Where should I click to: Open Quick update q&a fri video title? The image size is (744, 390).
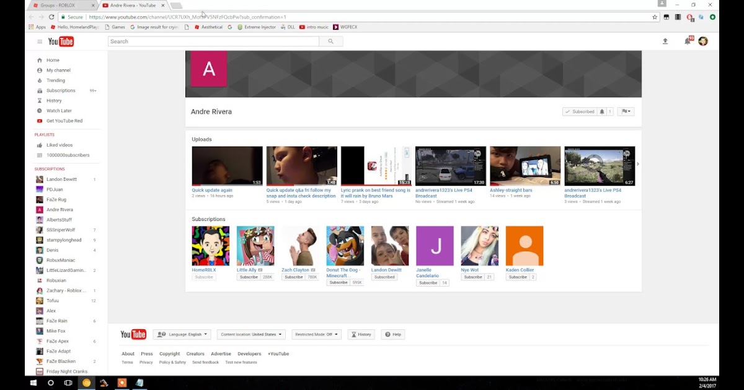pos(301,193)
